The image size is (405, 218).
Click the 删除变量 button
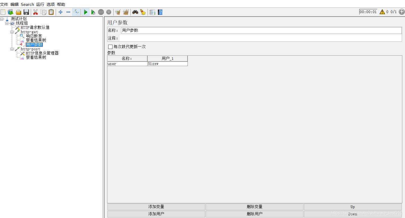coord(254,207)
